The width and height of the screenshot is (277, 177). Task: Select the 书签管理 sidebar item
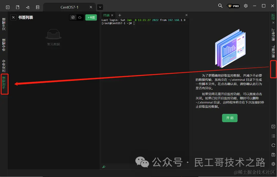(x=4, y=84)
